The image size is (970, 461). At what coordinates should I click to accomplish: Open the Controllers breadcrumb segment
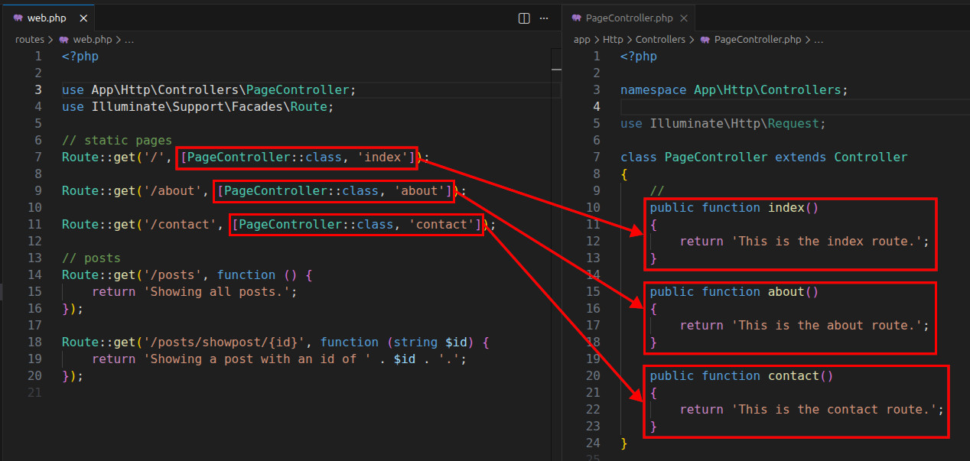(x=660, y=40)
